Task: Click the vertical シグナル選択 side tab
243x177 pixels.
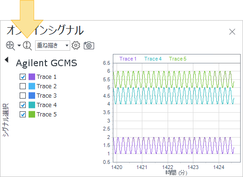Action: pyautogui.click(x=6, y=120)
